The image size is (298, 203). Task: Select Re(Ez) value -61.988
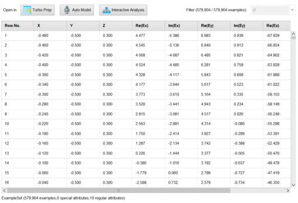click(x=273, y=75)
